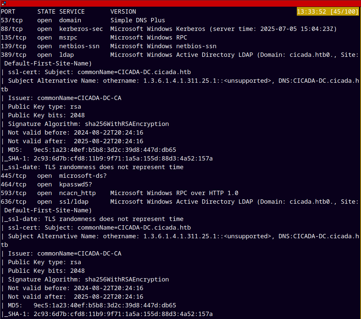Click the STATE column header
This screenshot has width=361, height=319.
pyautogui.click(x=46, y=12)
